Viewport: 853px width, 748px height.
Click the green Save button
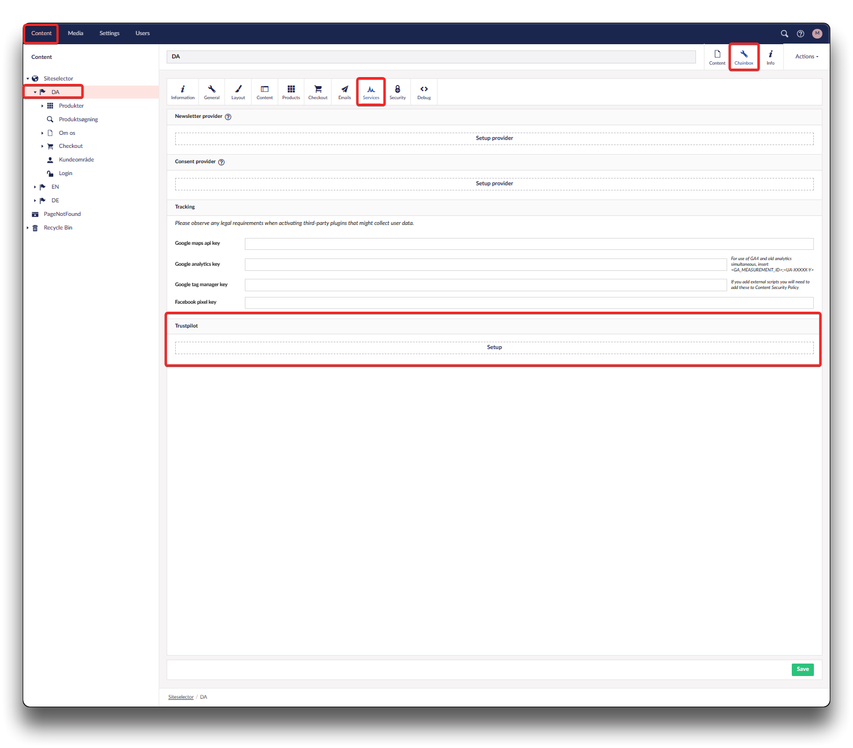[802, 669]
